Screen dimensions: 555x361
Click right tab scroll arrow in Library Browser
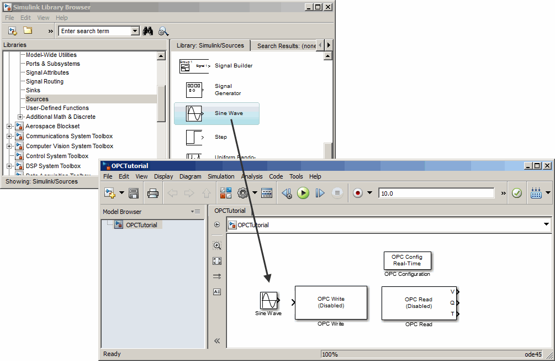tap(329, 45)
